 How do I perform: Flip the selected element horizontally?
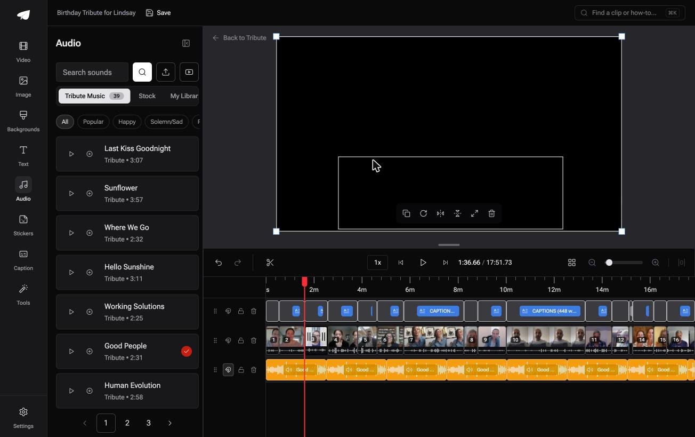(440, 213)
